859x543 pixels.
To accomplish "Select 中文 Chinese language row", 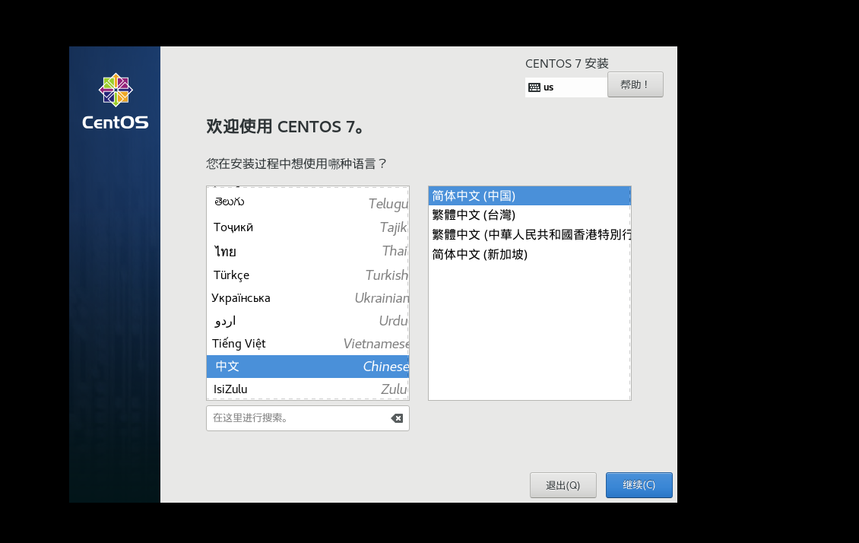I will click(x=308, y=367).
